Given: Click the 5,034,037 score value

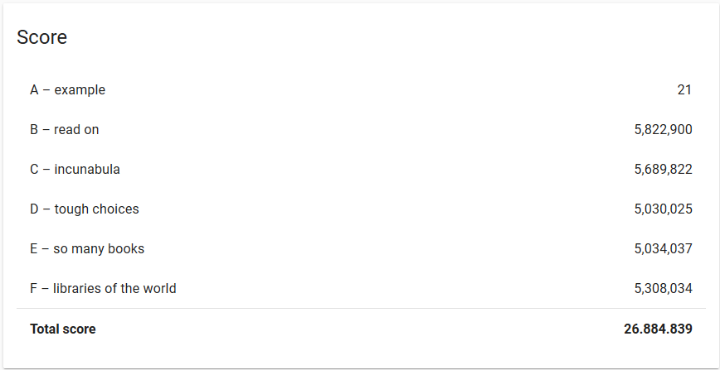Looking at the screenshot, I should (663, 249).
